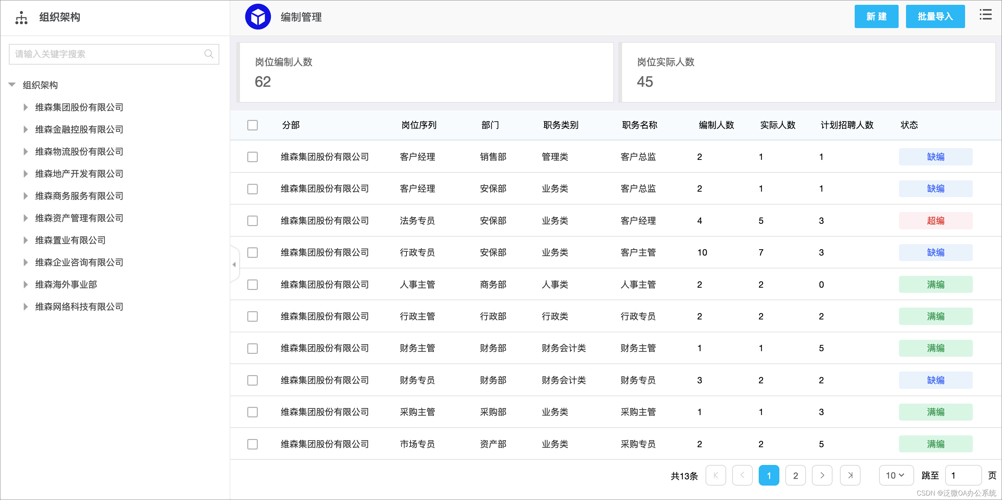The width and height of the screenshot is (1002, 500).
Task: Click the jump-to page input field
Action: click(963, 475)
